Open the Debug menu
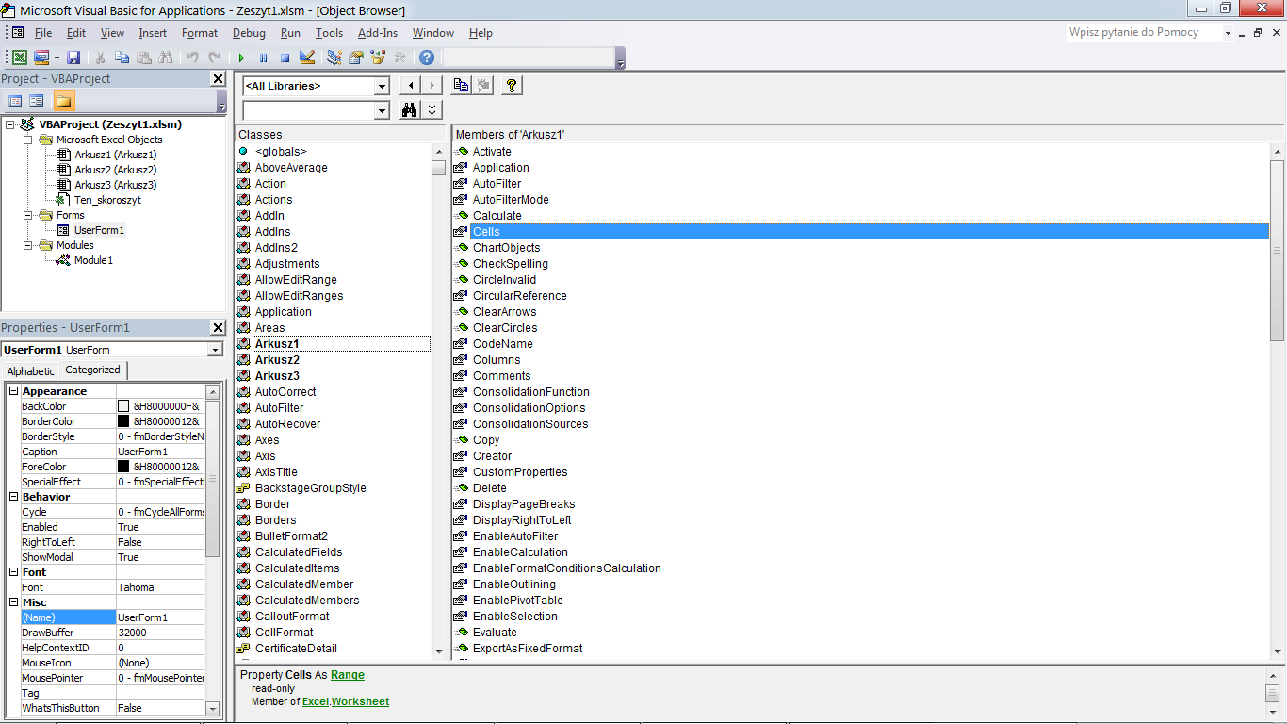Viewport: 1287px width, 724px height. 249,33
